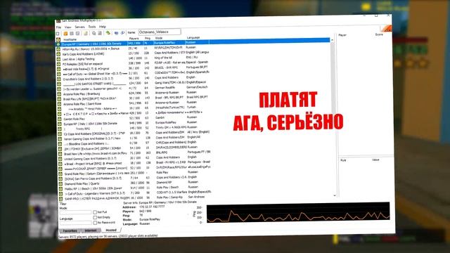
Task: Enable the Not Empty filter checkbox
Action: click(95, 217)
